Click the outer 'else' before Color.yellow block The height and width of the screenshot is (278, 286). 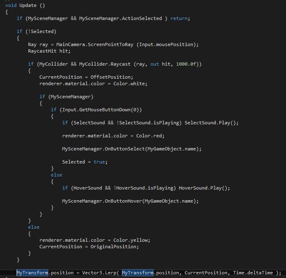pyautogui.click(x=33, y=227)
